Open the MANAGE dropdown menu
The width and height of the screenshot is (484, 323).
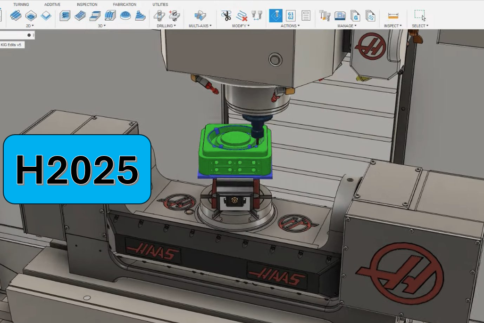pyautogui.click(x=347, y=26)
